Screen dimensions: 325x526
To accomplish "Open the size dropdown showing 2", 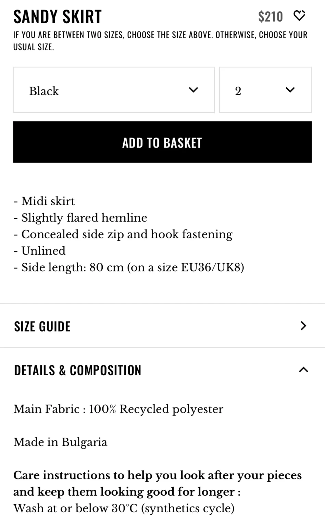I will click(x=265, y=90).
